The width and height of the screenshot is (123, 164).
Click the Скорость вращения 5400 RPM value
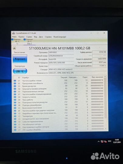click(99, 59)
